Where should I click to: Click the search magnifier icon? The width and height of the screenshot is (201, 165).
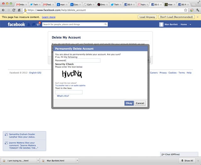tap(106, 24)
